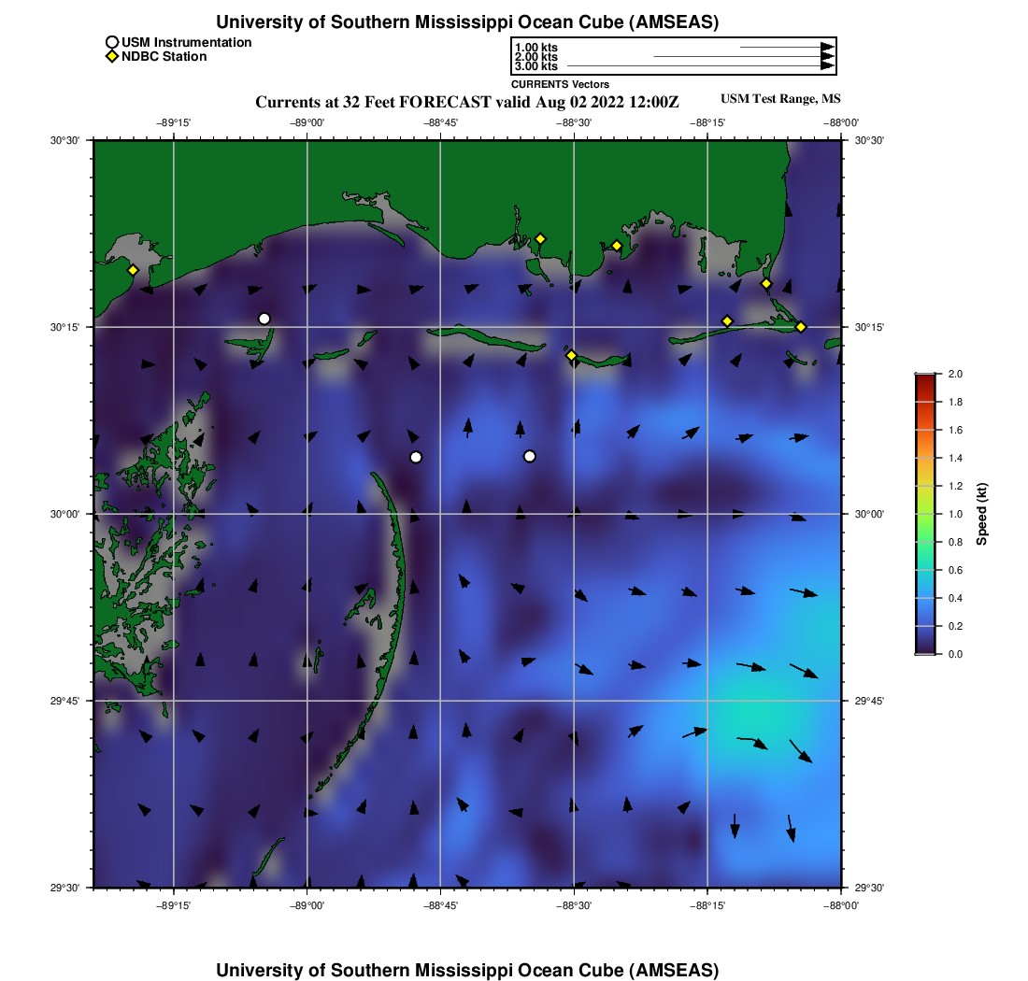Click the 'NDBC Station' legend label
Viewport: 1028px width, 981px height.
click(164, 57)
